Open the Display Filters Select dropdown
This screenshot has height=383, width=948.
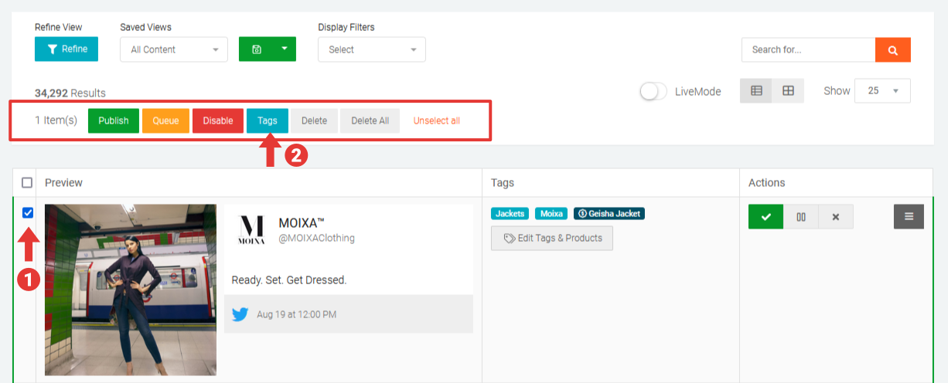coord(371,49)
